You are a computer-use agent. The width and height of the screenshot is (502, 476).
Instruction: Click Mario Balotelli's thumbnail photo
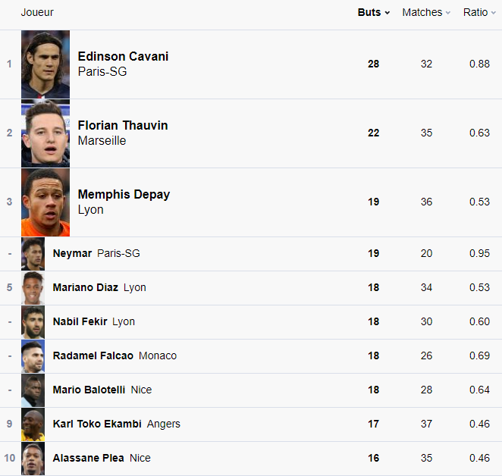(x=33, y=390)
